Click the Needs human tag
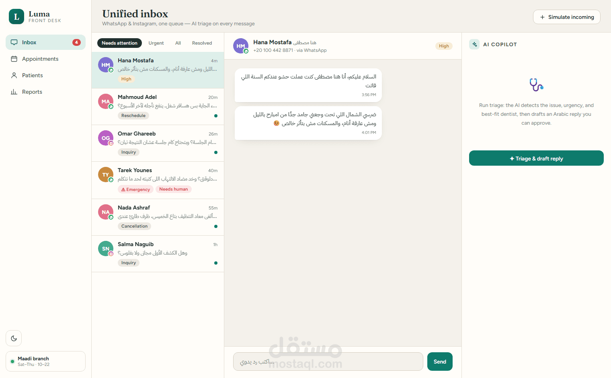Viewport: 611px width, 378px height. click(x=174, y=189)
